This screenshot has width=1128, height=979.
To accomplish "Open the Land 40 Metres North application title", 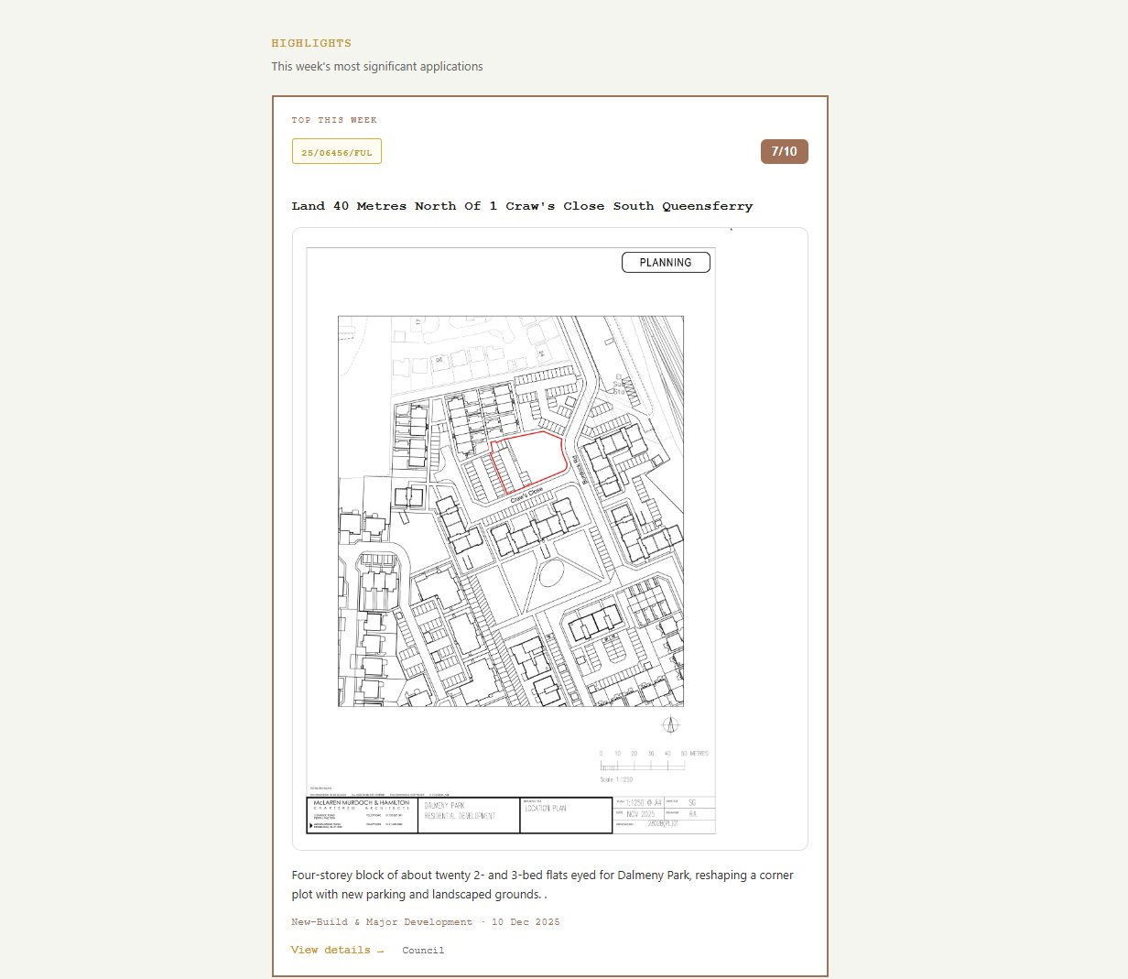I will [522, 206].
